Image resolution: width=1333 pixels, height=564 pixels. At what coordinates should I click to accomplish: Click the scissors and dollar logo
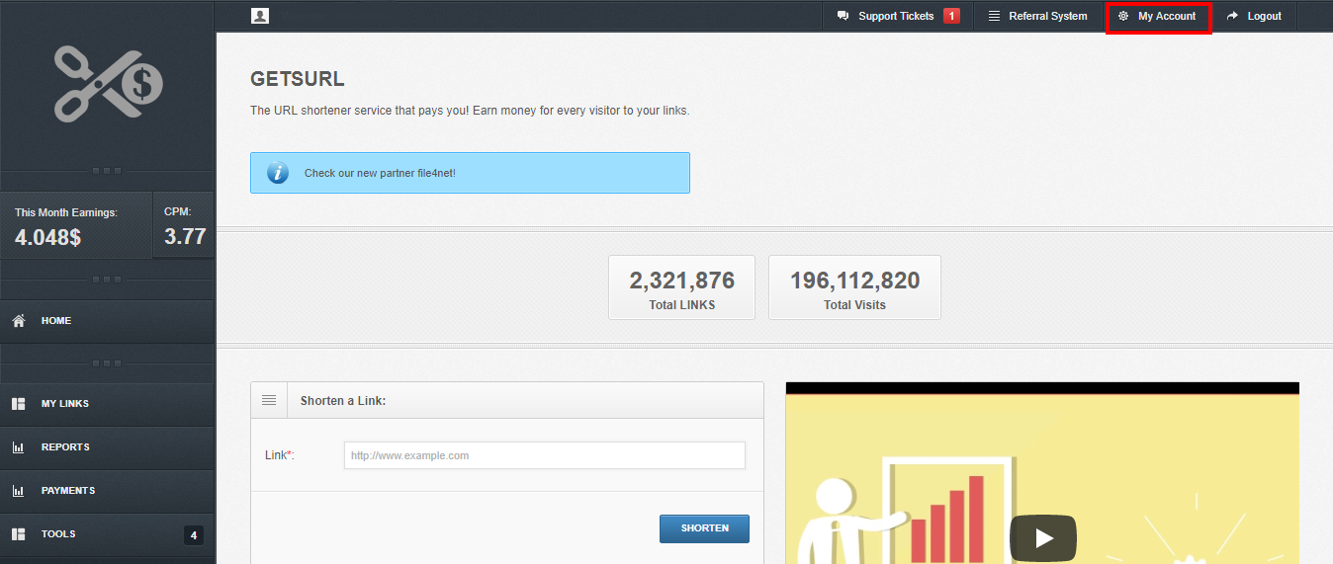[108, 84]
